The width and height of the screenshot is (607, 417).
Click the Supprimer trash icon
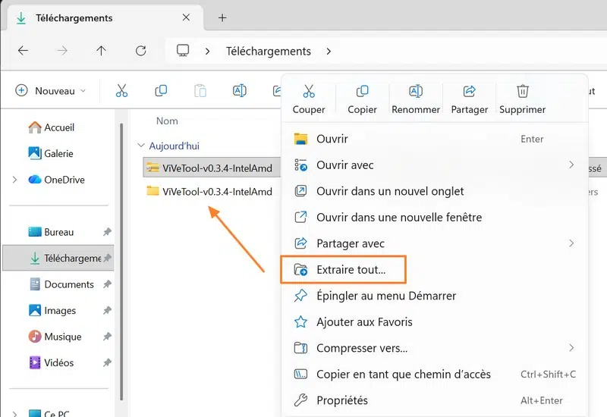pos(522,92)
